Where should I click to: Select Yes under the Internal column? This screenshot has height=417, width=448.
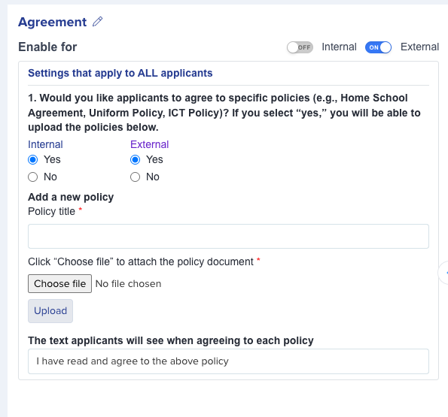[33, 159]
